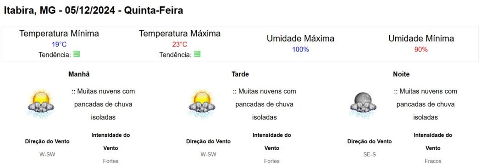Click the Manhã sun and rain cloud icon

[41, 104]
